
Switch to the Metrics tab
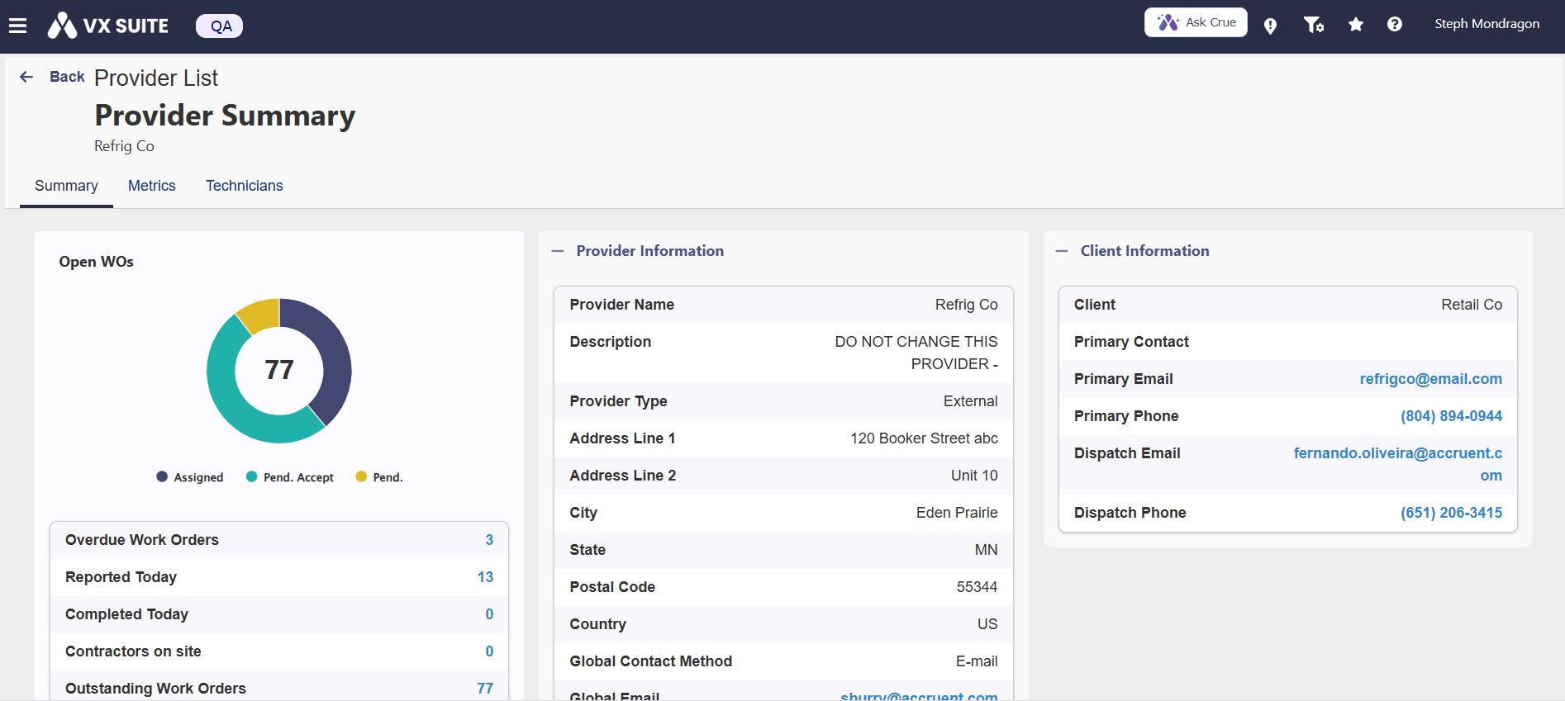click(152, 186)
